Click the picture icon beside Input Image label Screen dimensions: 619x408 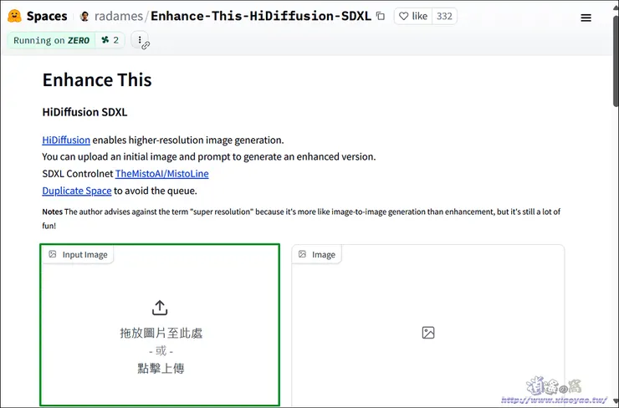point(53,254)
